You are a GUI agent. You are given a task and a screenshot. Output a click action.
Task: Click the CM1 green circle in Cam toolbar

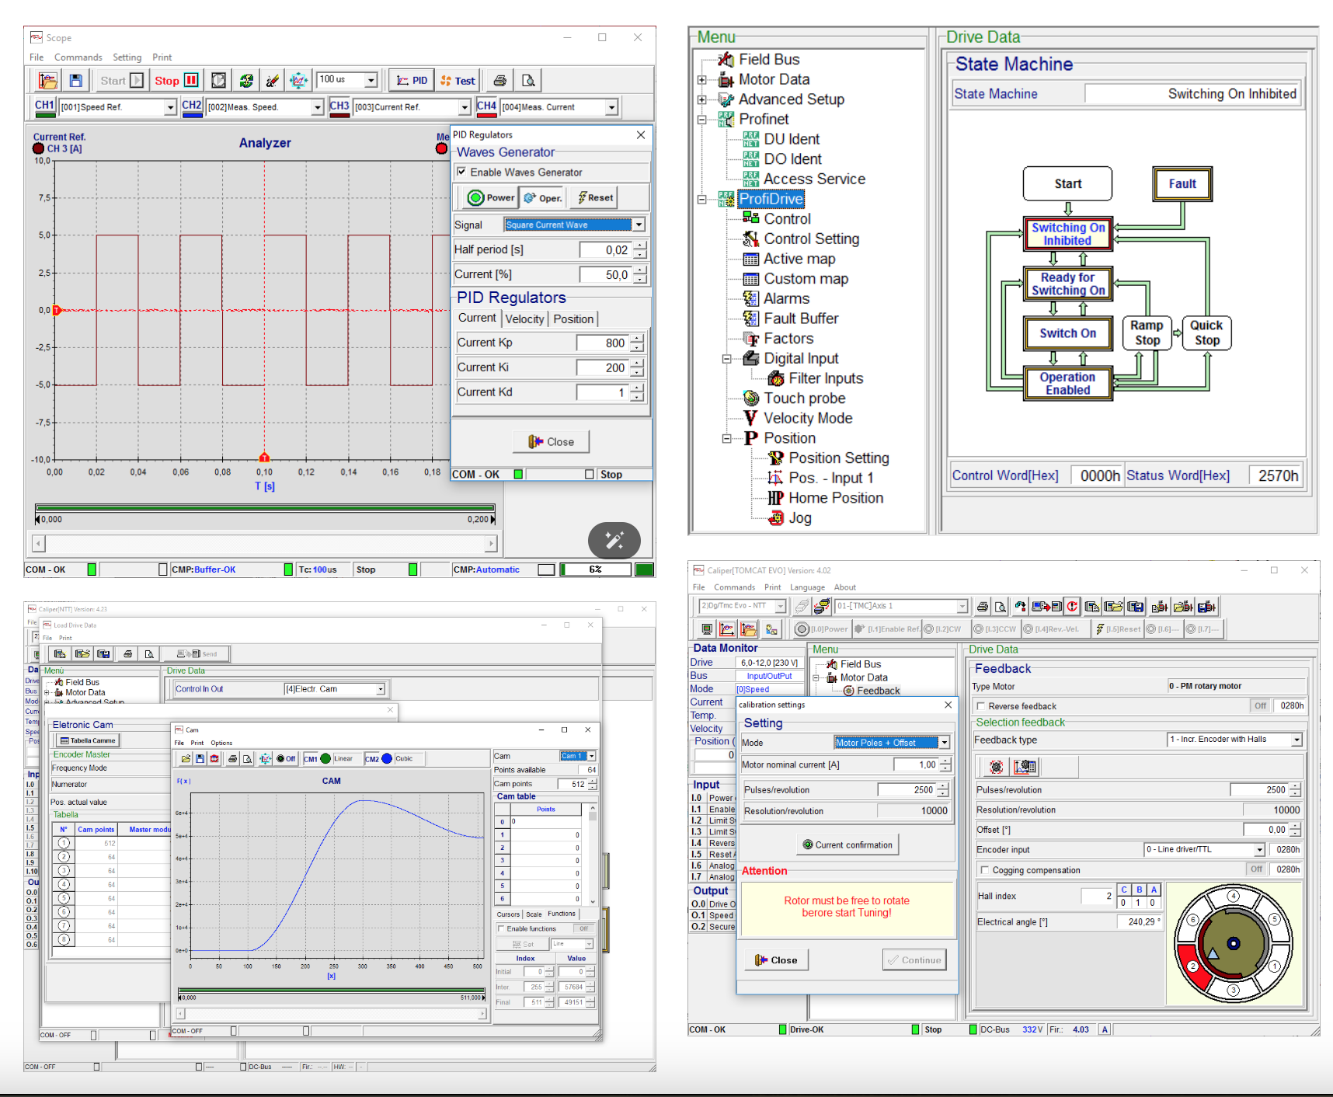click(325, 758)
